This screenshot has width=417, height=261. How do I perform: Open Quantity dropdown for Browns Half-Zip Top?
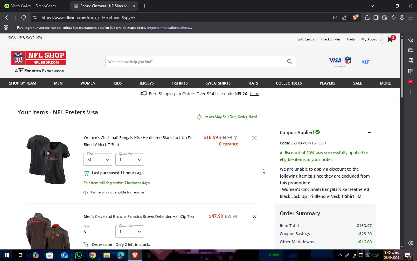coord(130,232)
